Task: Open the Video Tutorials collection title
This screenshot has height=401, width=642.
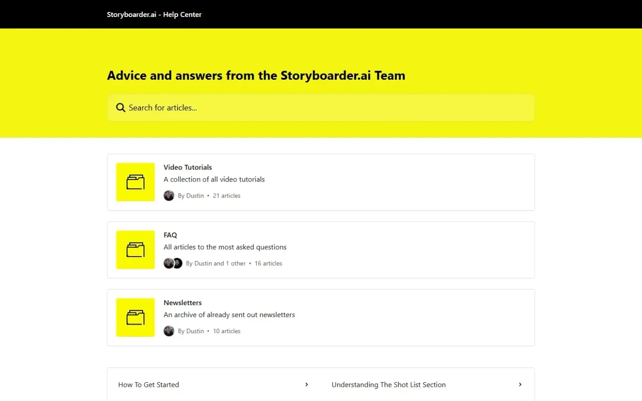Action: pos(188,167)
